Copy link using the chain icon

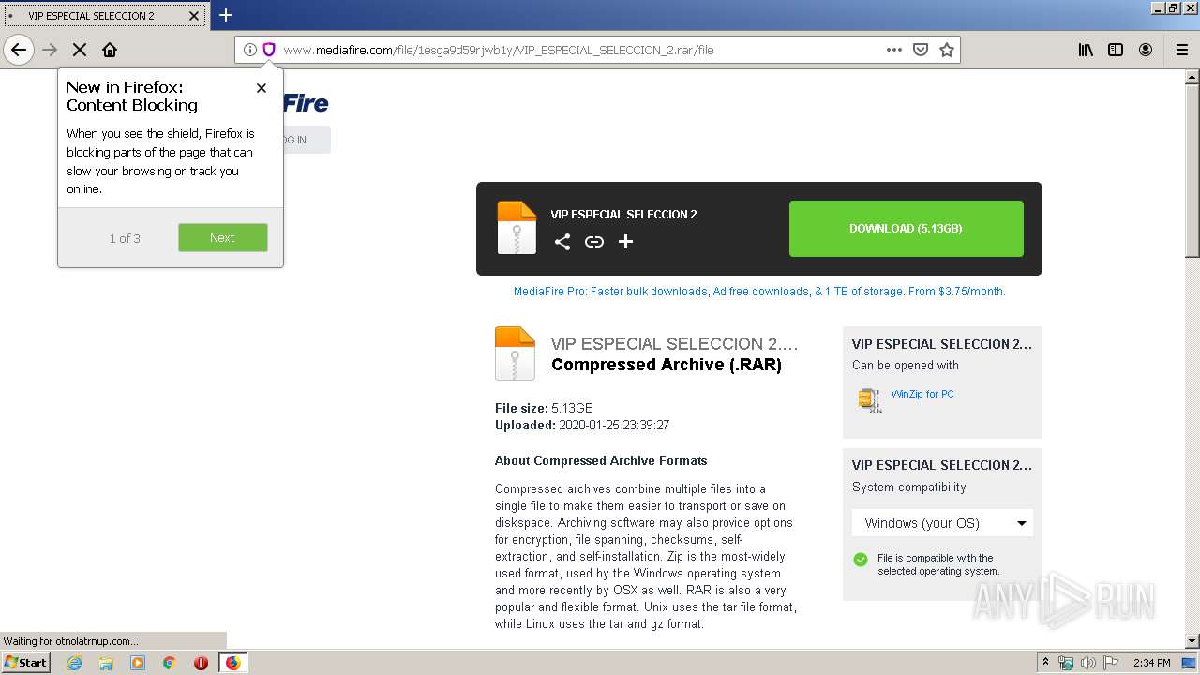(594, 242)
